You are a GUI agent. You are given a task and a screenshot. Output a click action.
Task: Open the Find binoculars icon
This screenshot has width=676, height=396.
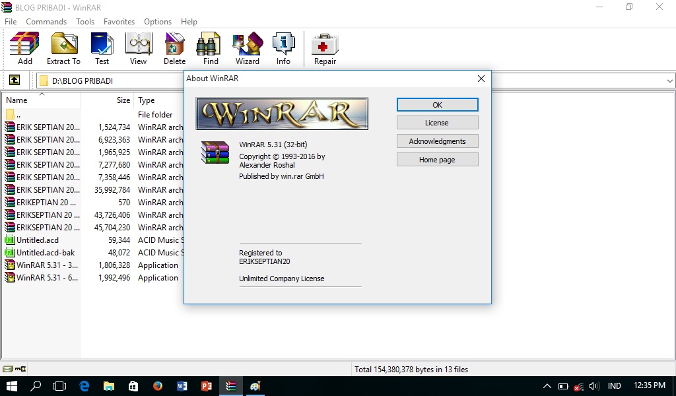point(211,48)
